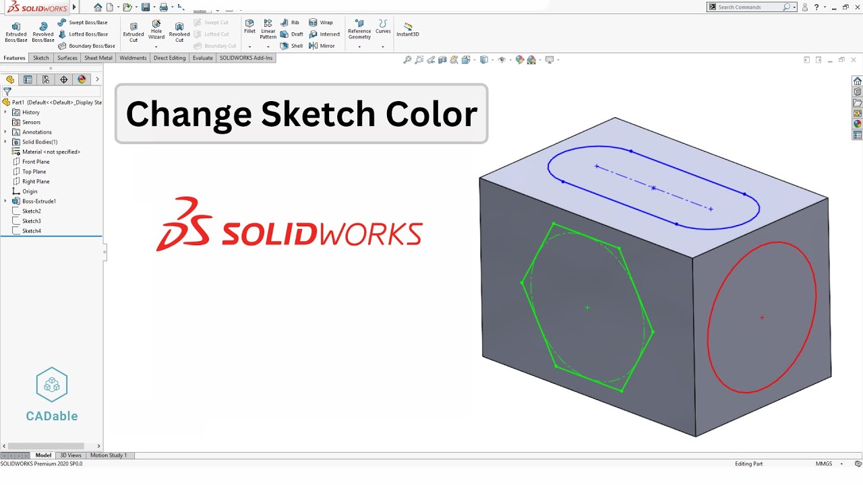The width and height of the screenshot is (863, 485).
Task: Open Design Library in task pane
Action: pos(858,92)
